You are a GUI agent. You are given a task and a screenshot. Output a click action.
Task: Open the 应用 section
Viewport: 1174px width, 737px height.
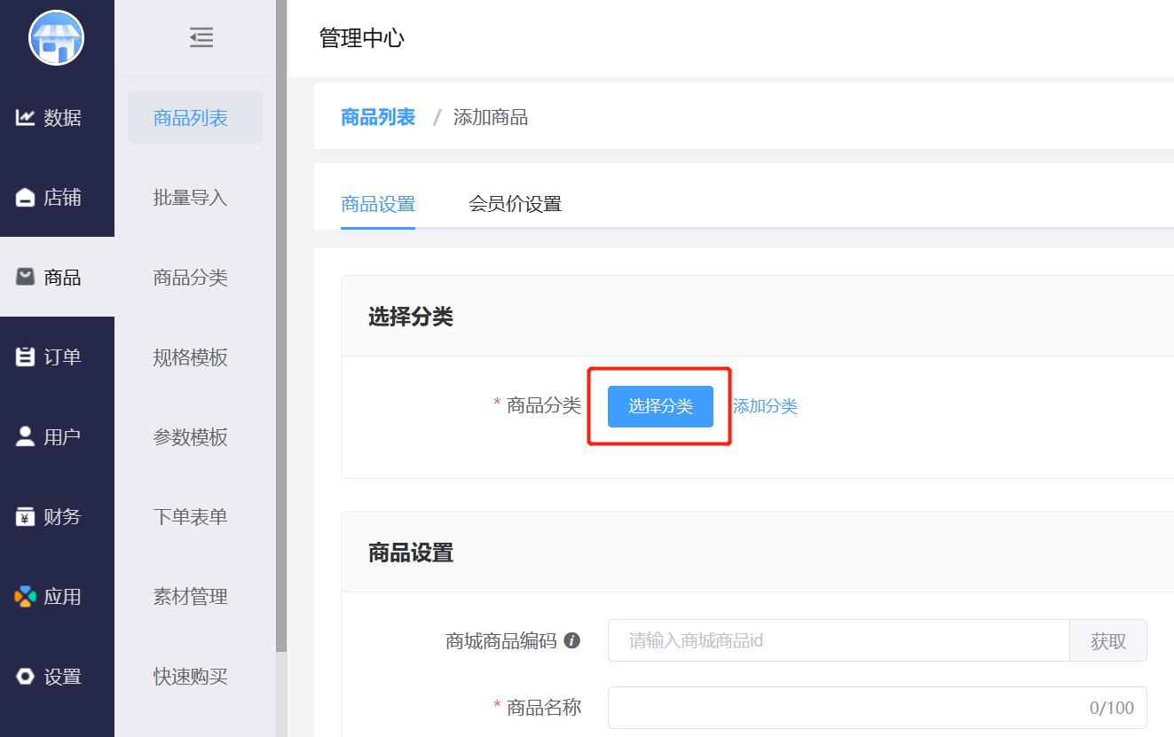coord(62,596)
